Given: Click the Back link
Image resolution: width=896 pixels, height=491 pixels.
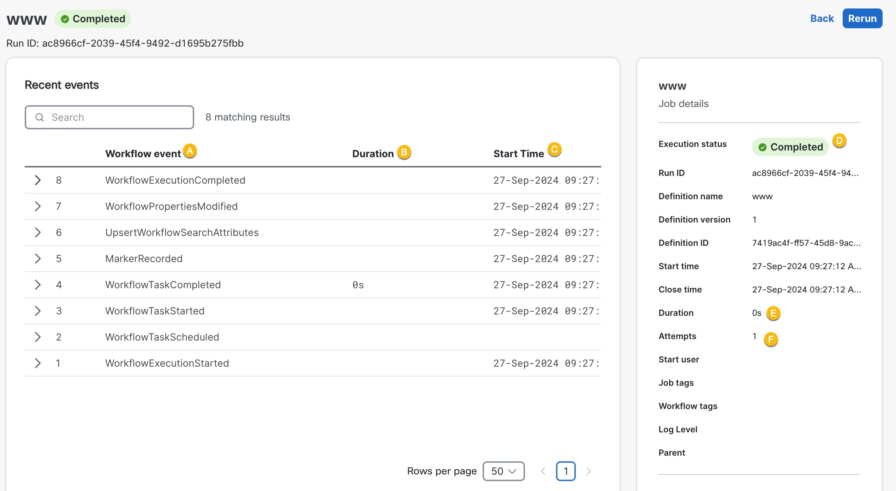Looking at the screenshot, I should click(822, 18).
